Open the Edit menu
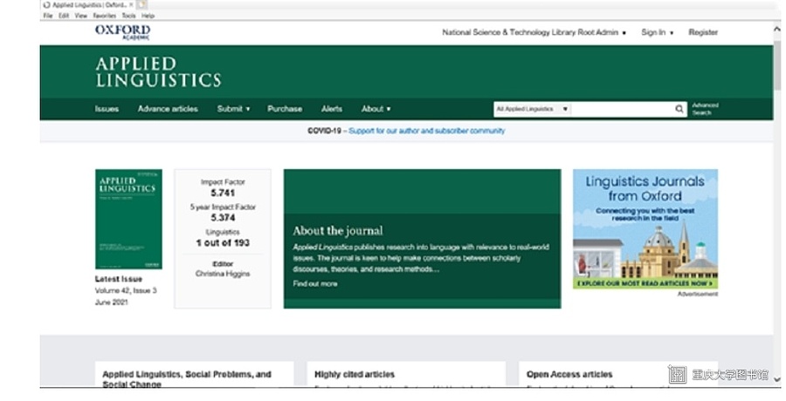The image size is (786, 401). coord(64,16)
